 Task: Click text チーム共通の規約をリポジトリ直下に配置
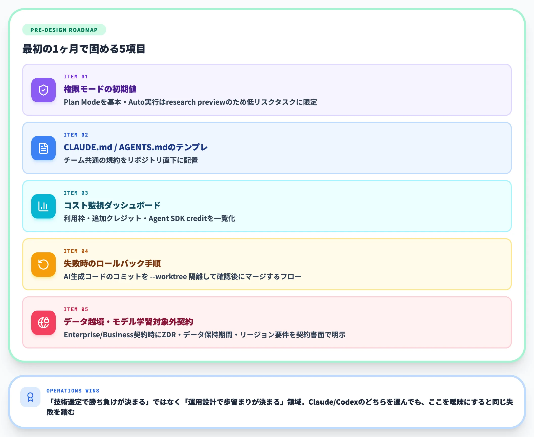coord(131,160)
